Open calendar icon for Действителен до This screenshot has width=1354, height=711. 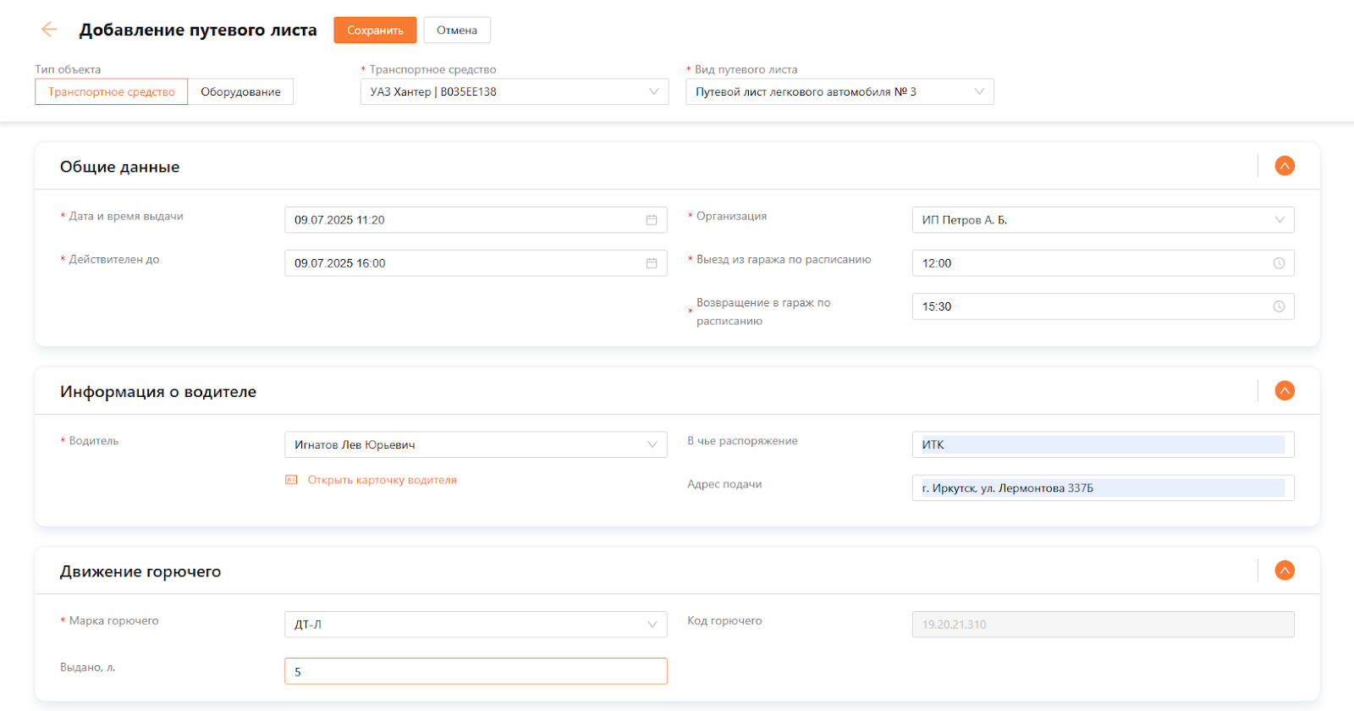[x=652, y=263]
